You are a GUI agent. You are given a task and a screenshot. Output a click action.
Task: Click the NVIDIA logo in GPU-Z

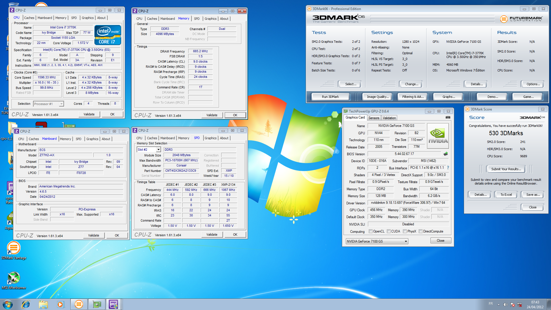pyautogui.click(x=438, y=136)
